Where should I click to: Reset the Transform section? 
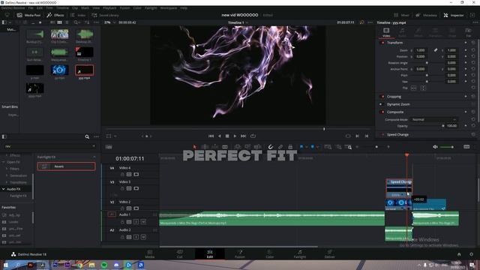tap(473, 43)
